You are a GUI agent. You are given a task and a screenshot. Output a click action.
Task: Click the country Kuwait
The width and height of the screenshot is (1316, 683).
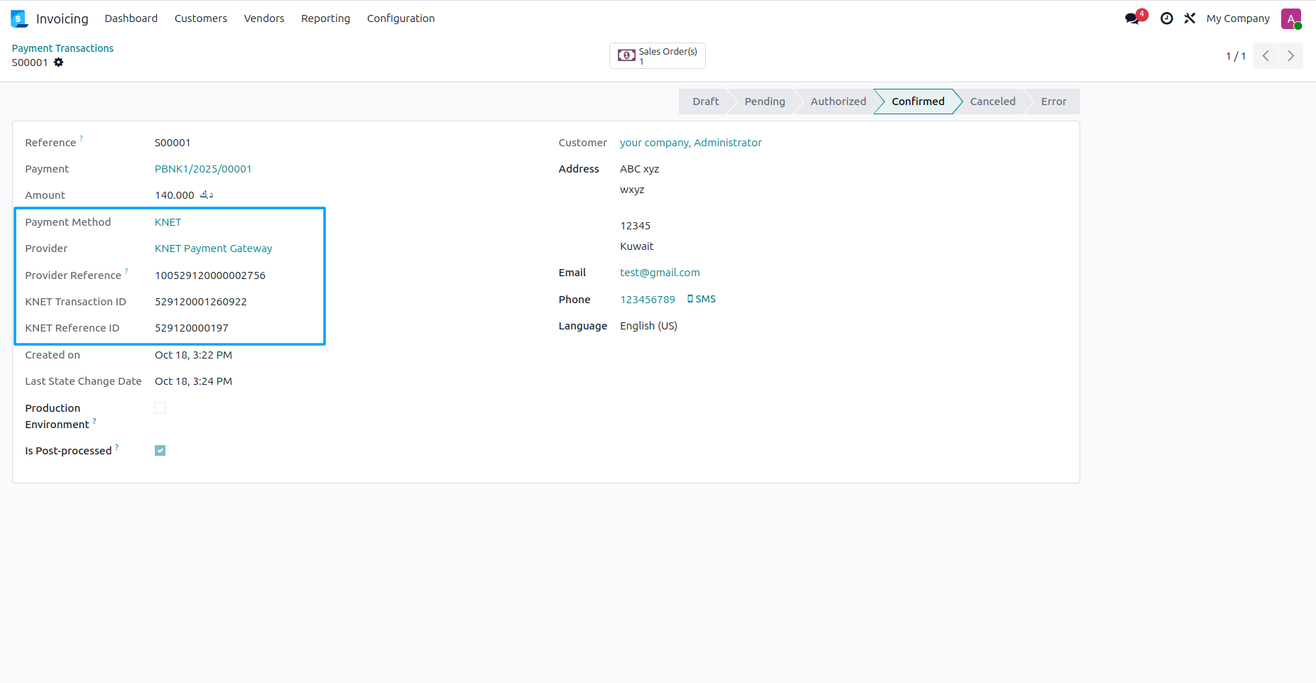[636, 246]
